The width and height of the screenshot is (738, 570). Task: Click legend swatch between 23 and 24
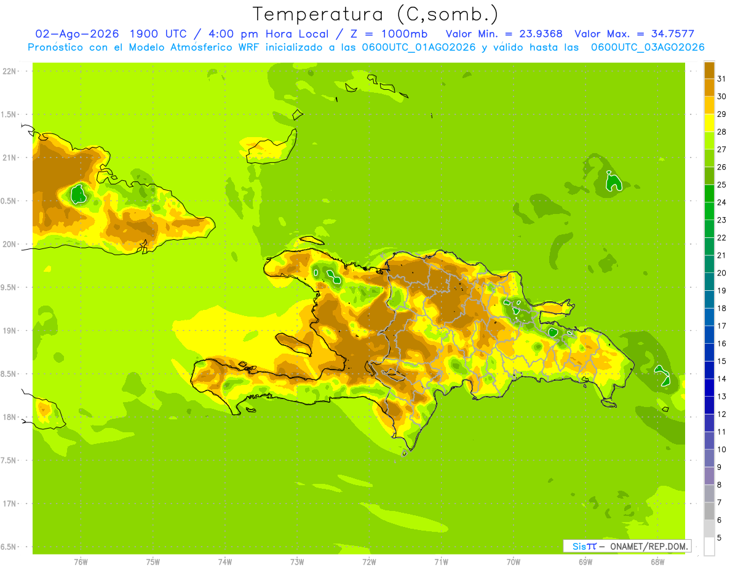(709, 211)
